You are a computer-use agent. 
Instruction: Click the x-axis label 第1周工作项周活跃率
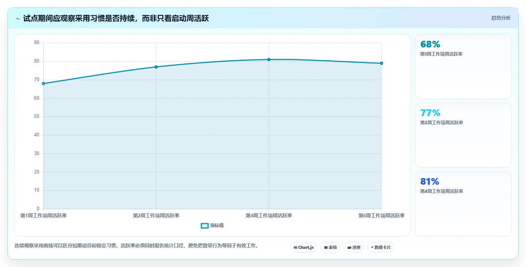pos(43,215)
